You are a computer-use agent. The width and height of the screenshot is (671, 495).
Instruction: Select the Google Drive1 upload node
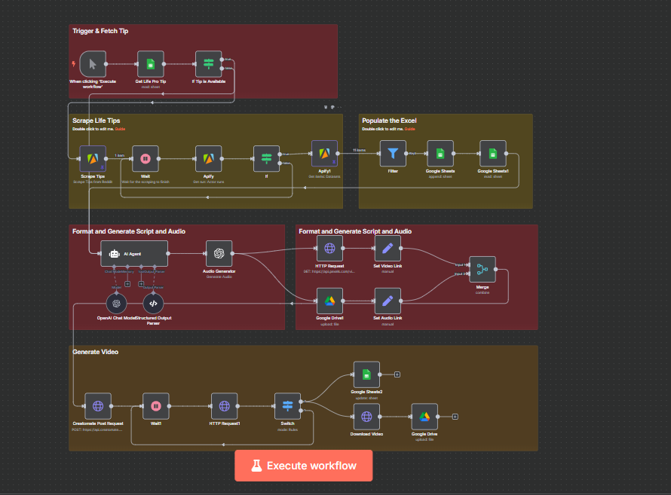(329, 301)
